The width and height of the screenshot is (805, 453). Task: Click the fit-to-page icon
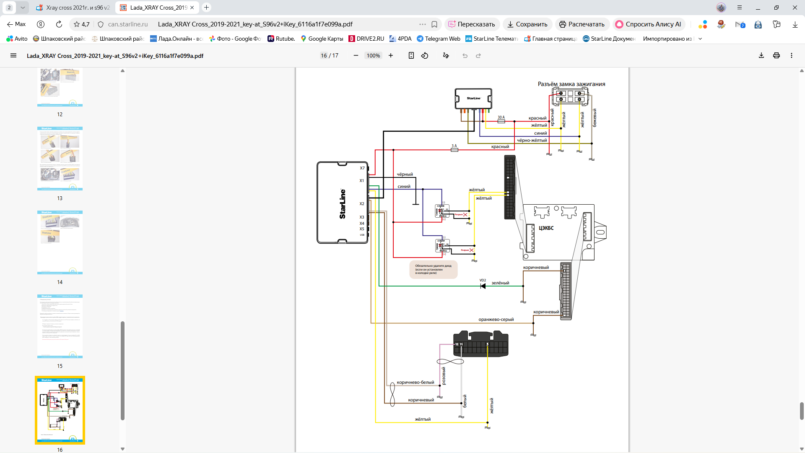pos(411,55)
